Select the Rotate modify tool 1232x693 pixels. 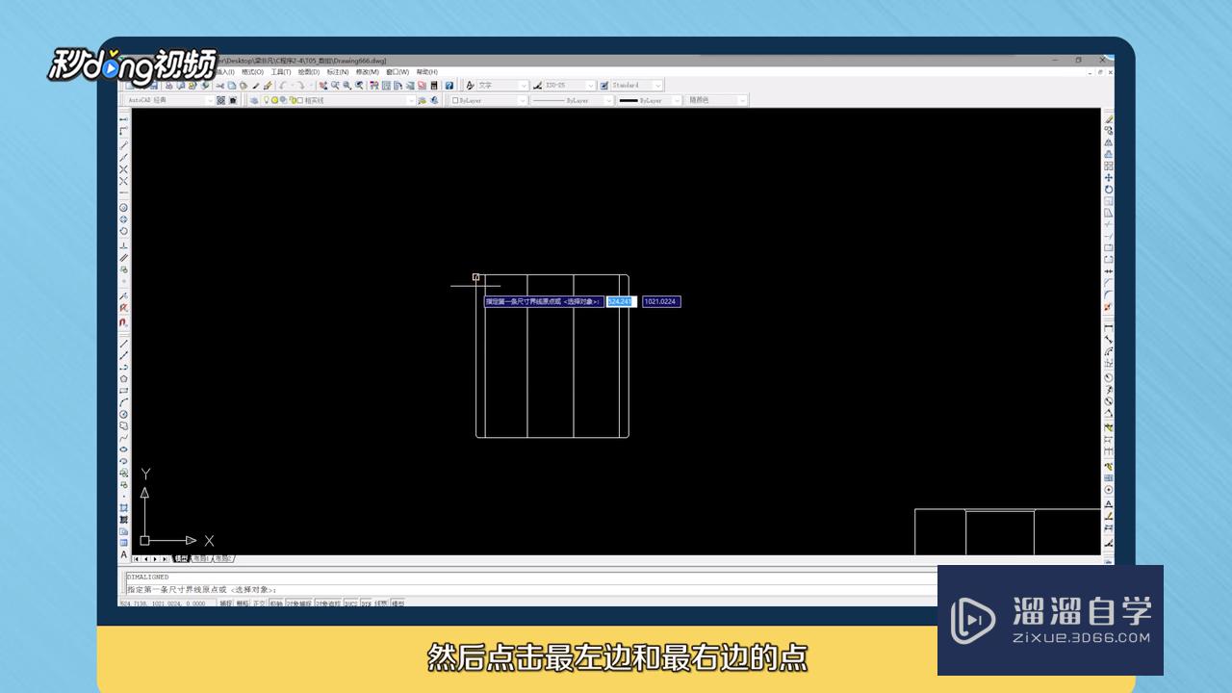click(1109, 190)
